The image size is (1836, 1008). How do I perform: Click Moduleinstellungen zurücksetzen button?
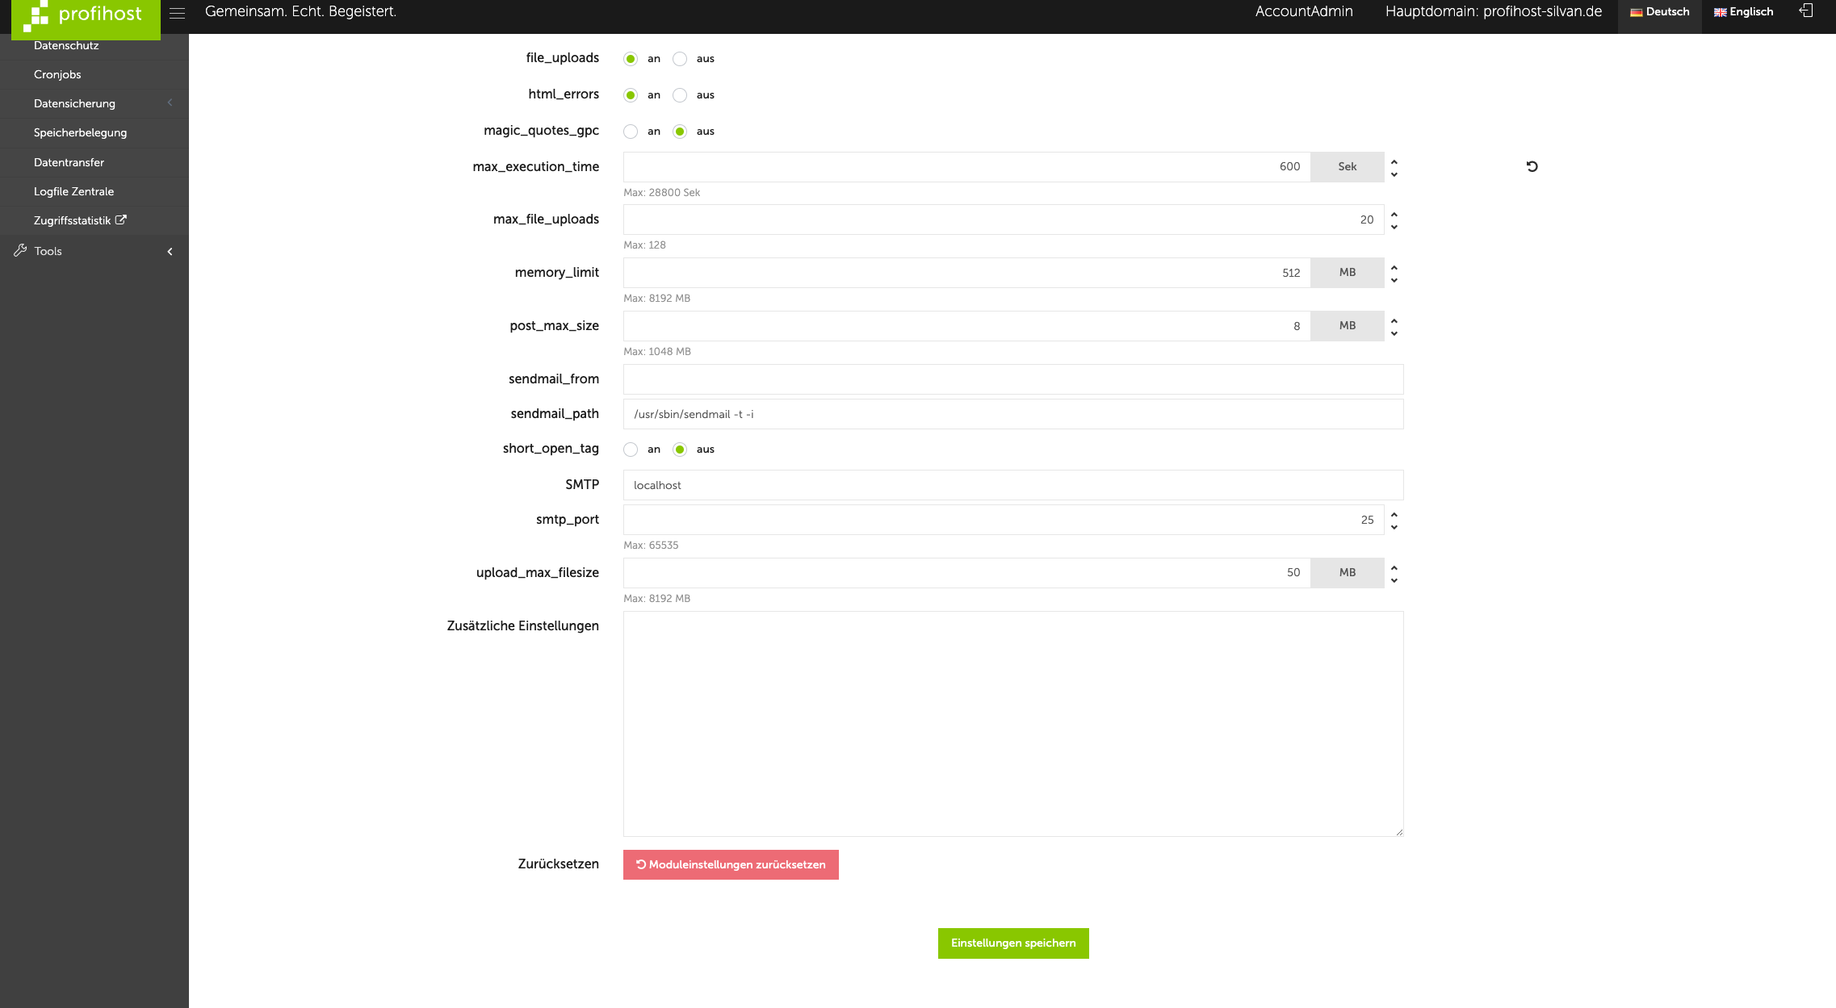pos(730,864)
